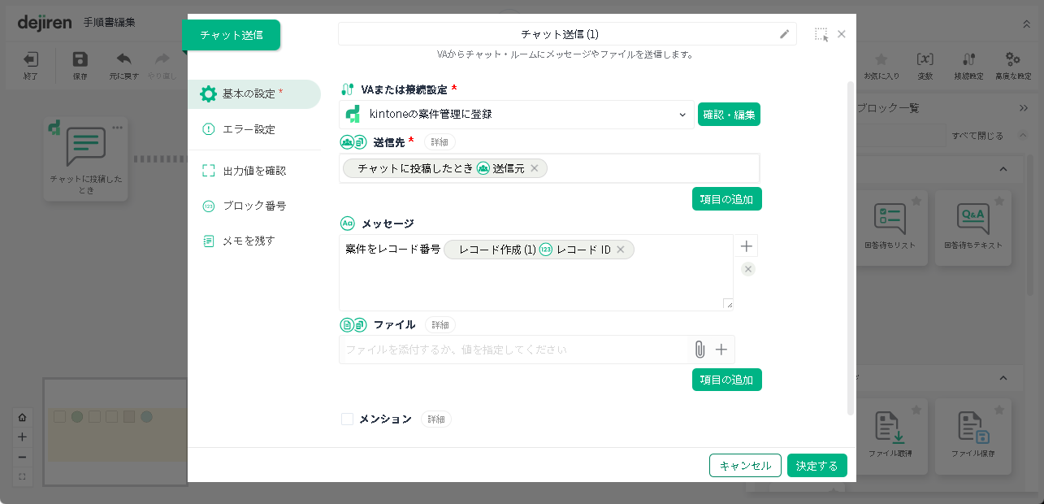Expand 詳細 next to ファイル
This screenshot has width=1044, height=504.
[x=440, y=325]
